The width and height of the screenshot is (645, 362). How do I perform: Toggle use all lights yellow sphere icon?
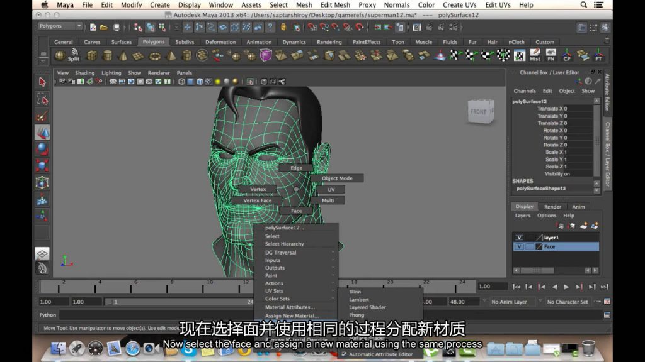click(217, 82)
